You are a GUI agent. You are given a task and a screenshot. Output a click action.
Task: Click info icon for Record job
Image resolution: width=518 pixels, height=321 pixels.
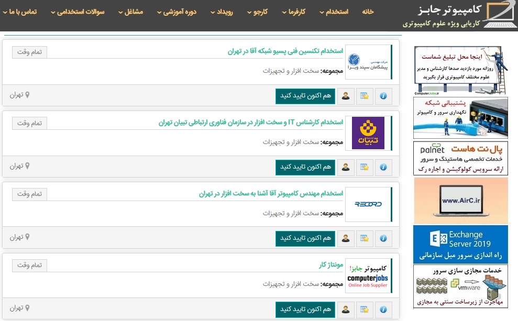383,238
